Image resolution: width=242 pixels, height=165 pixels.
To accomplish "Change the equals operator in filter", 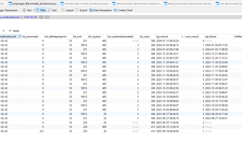I will [x=22, y=17].
